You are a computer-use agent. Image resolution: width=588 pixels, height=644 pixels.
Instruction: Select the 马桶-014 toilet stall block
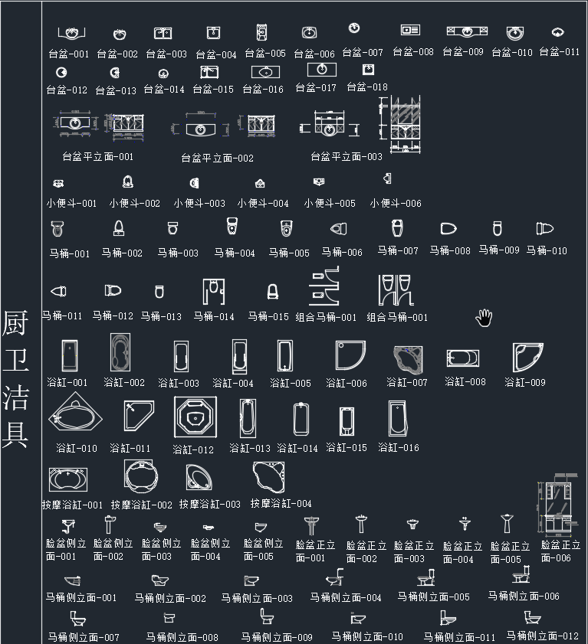pos(214,291)
